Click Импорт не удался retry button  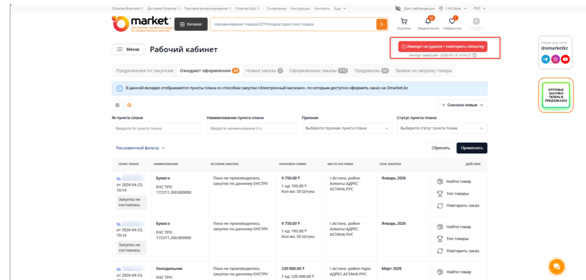[x=443, y=47]
